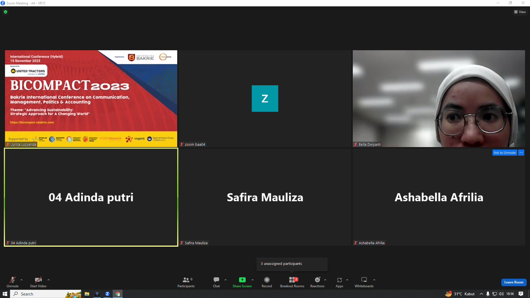Expand the arrow next to Reactions
Screen dimensions: 530x298
point(325,280)
